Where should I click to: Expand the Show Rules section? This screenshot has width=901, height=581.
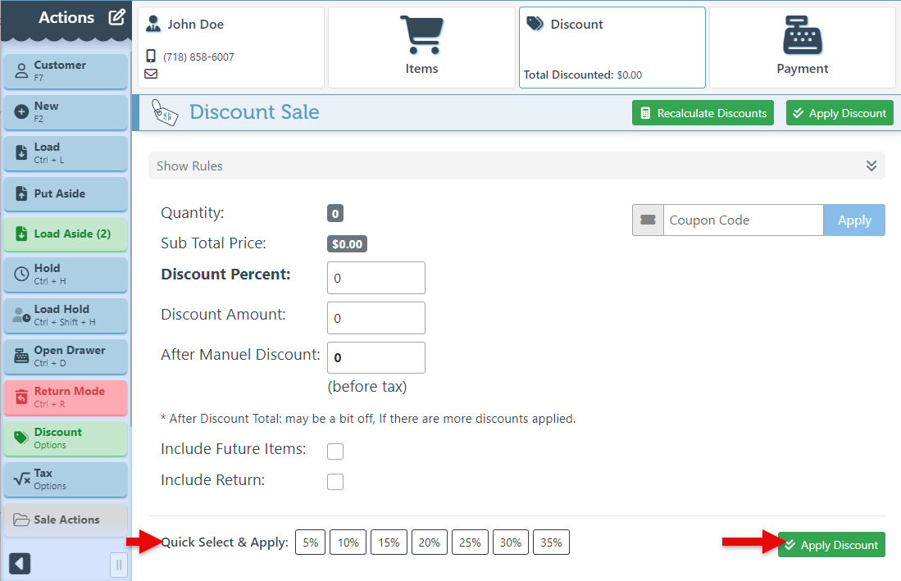tap(516, 166)
